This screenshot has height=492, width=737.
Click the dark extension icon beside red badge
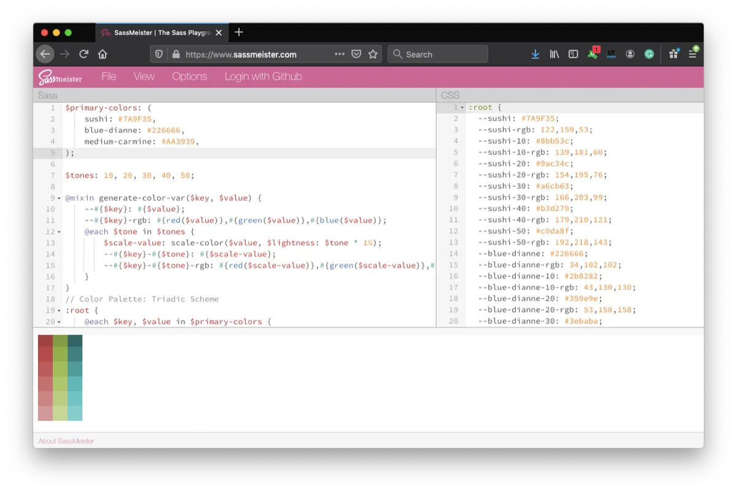click(611, 54)
